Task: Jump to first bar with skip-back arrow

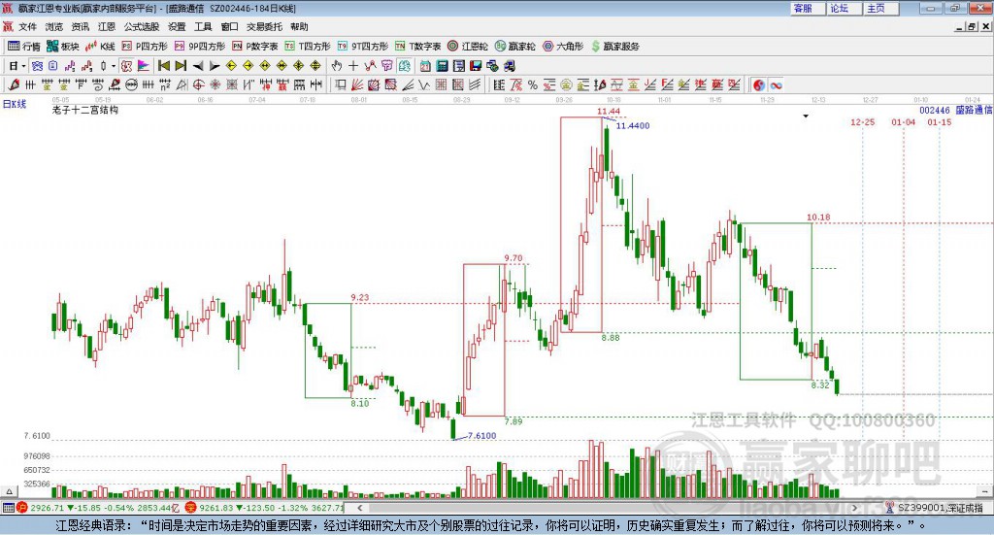Action: [x=163, y=66]
